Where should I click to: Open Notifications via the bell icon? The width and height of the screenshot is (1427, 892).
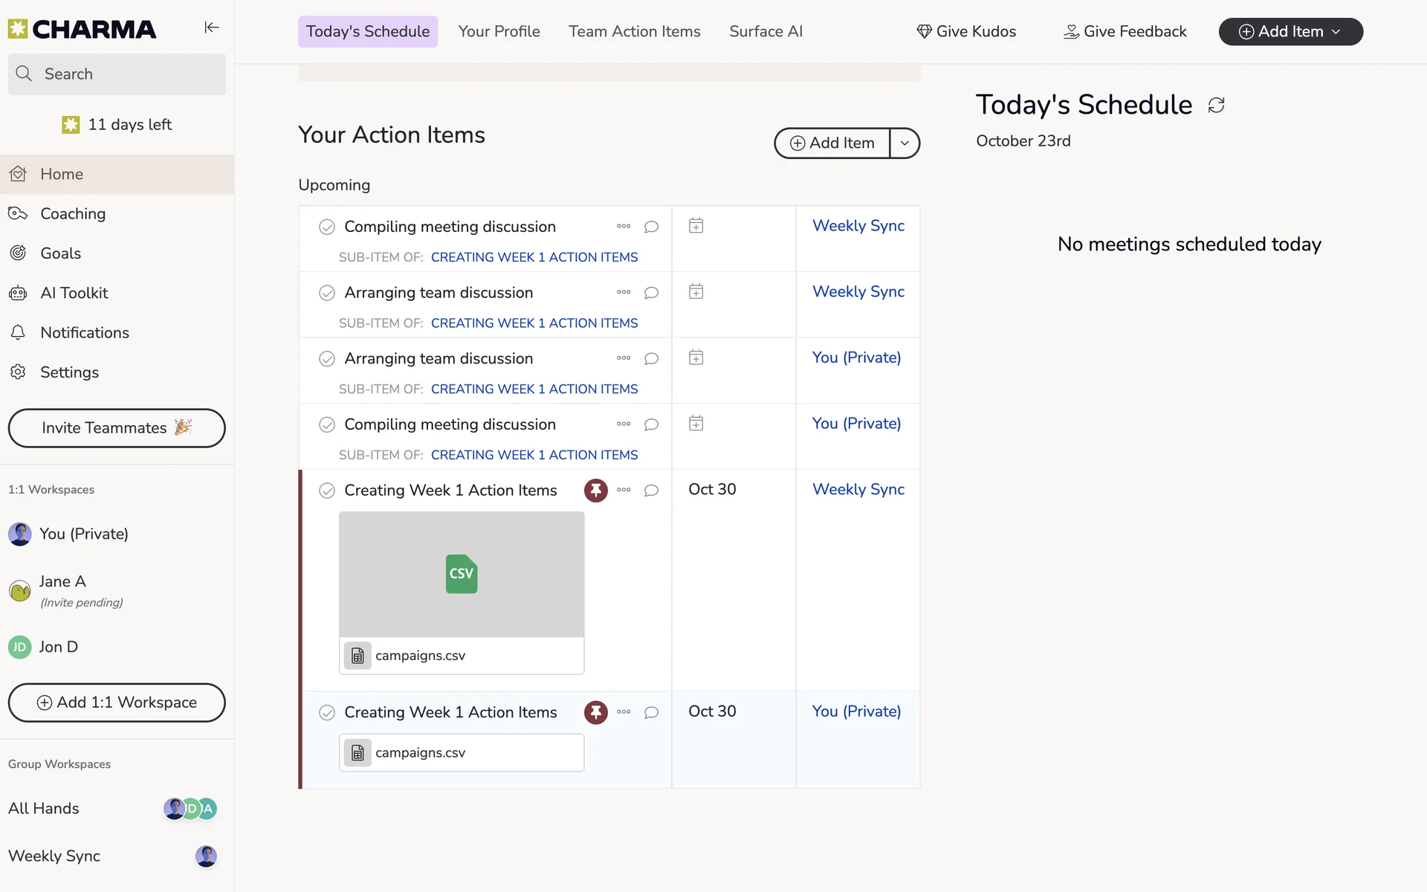(19, 332)
